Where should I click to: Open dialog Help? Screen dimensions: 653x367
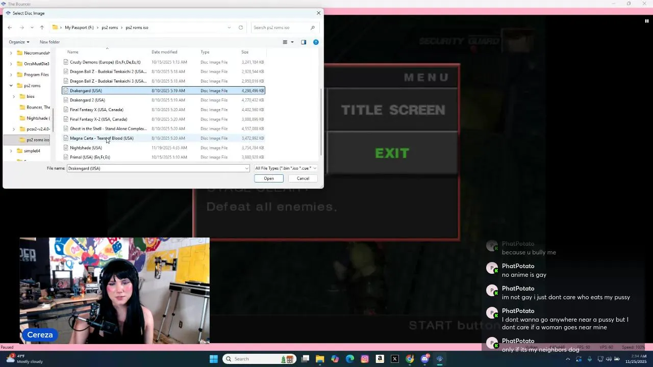(x=316, y=42)
